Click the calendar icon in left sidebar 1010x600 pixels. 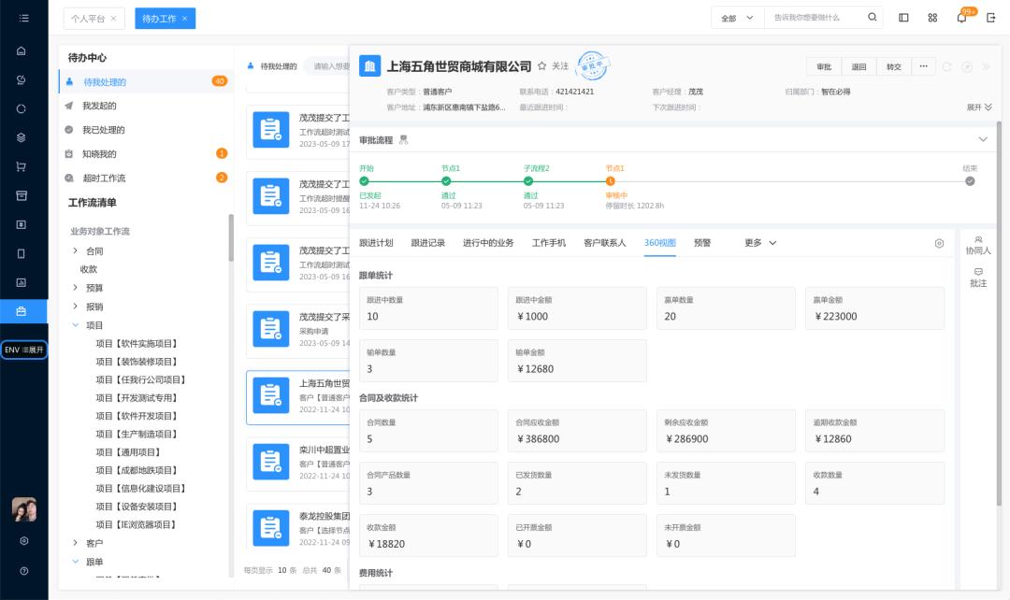(x=23, y=194)
